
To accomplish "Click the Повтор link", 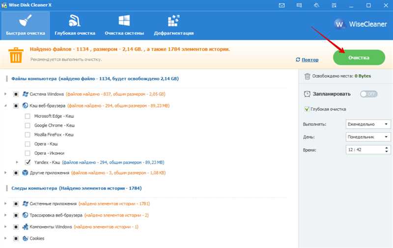I will (310, 59).
